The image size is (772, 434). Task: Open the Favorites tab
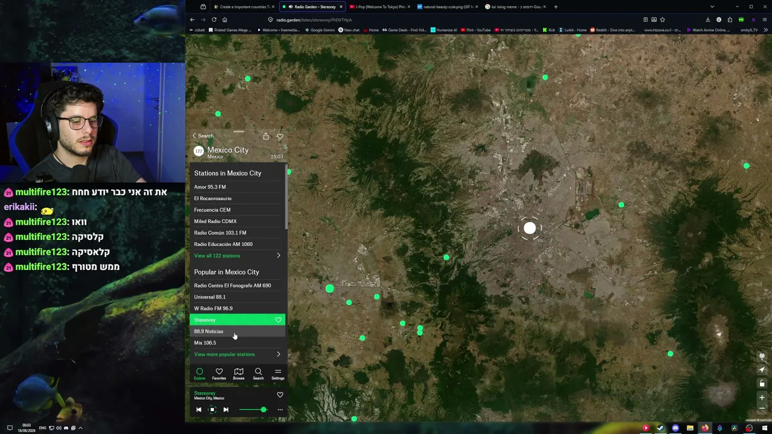pos(219,374)
